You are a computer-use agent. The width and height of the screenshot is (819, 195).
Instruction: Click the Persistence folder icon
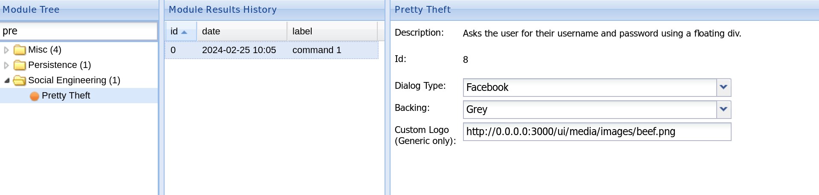[20, 65]
